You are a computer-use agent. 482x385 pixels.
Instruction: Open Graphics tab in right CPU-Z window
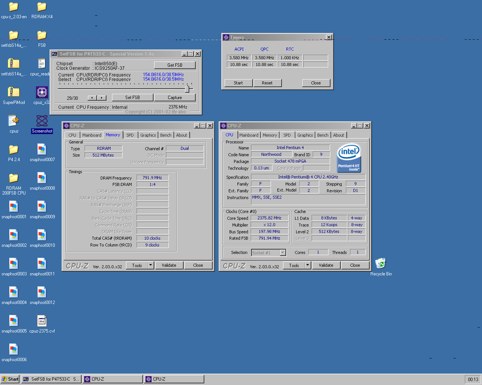click(x=305, y=135)
